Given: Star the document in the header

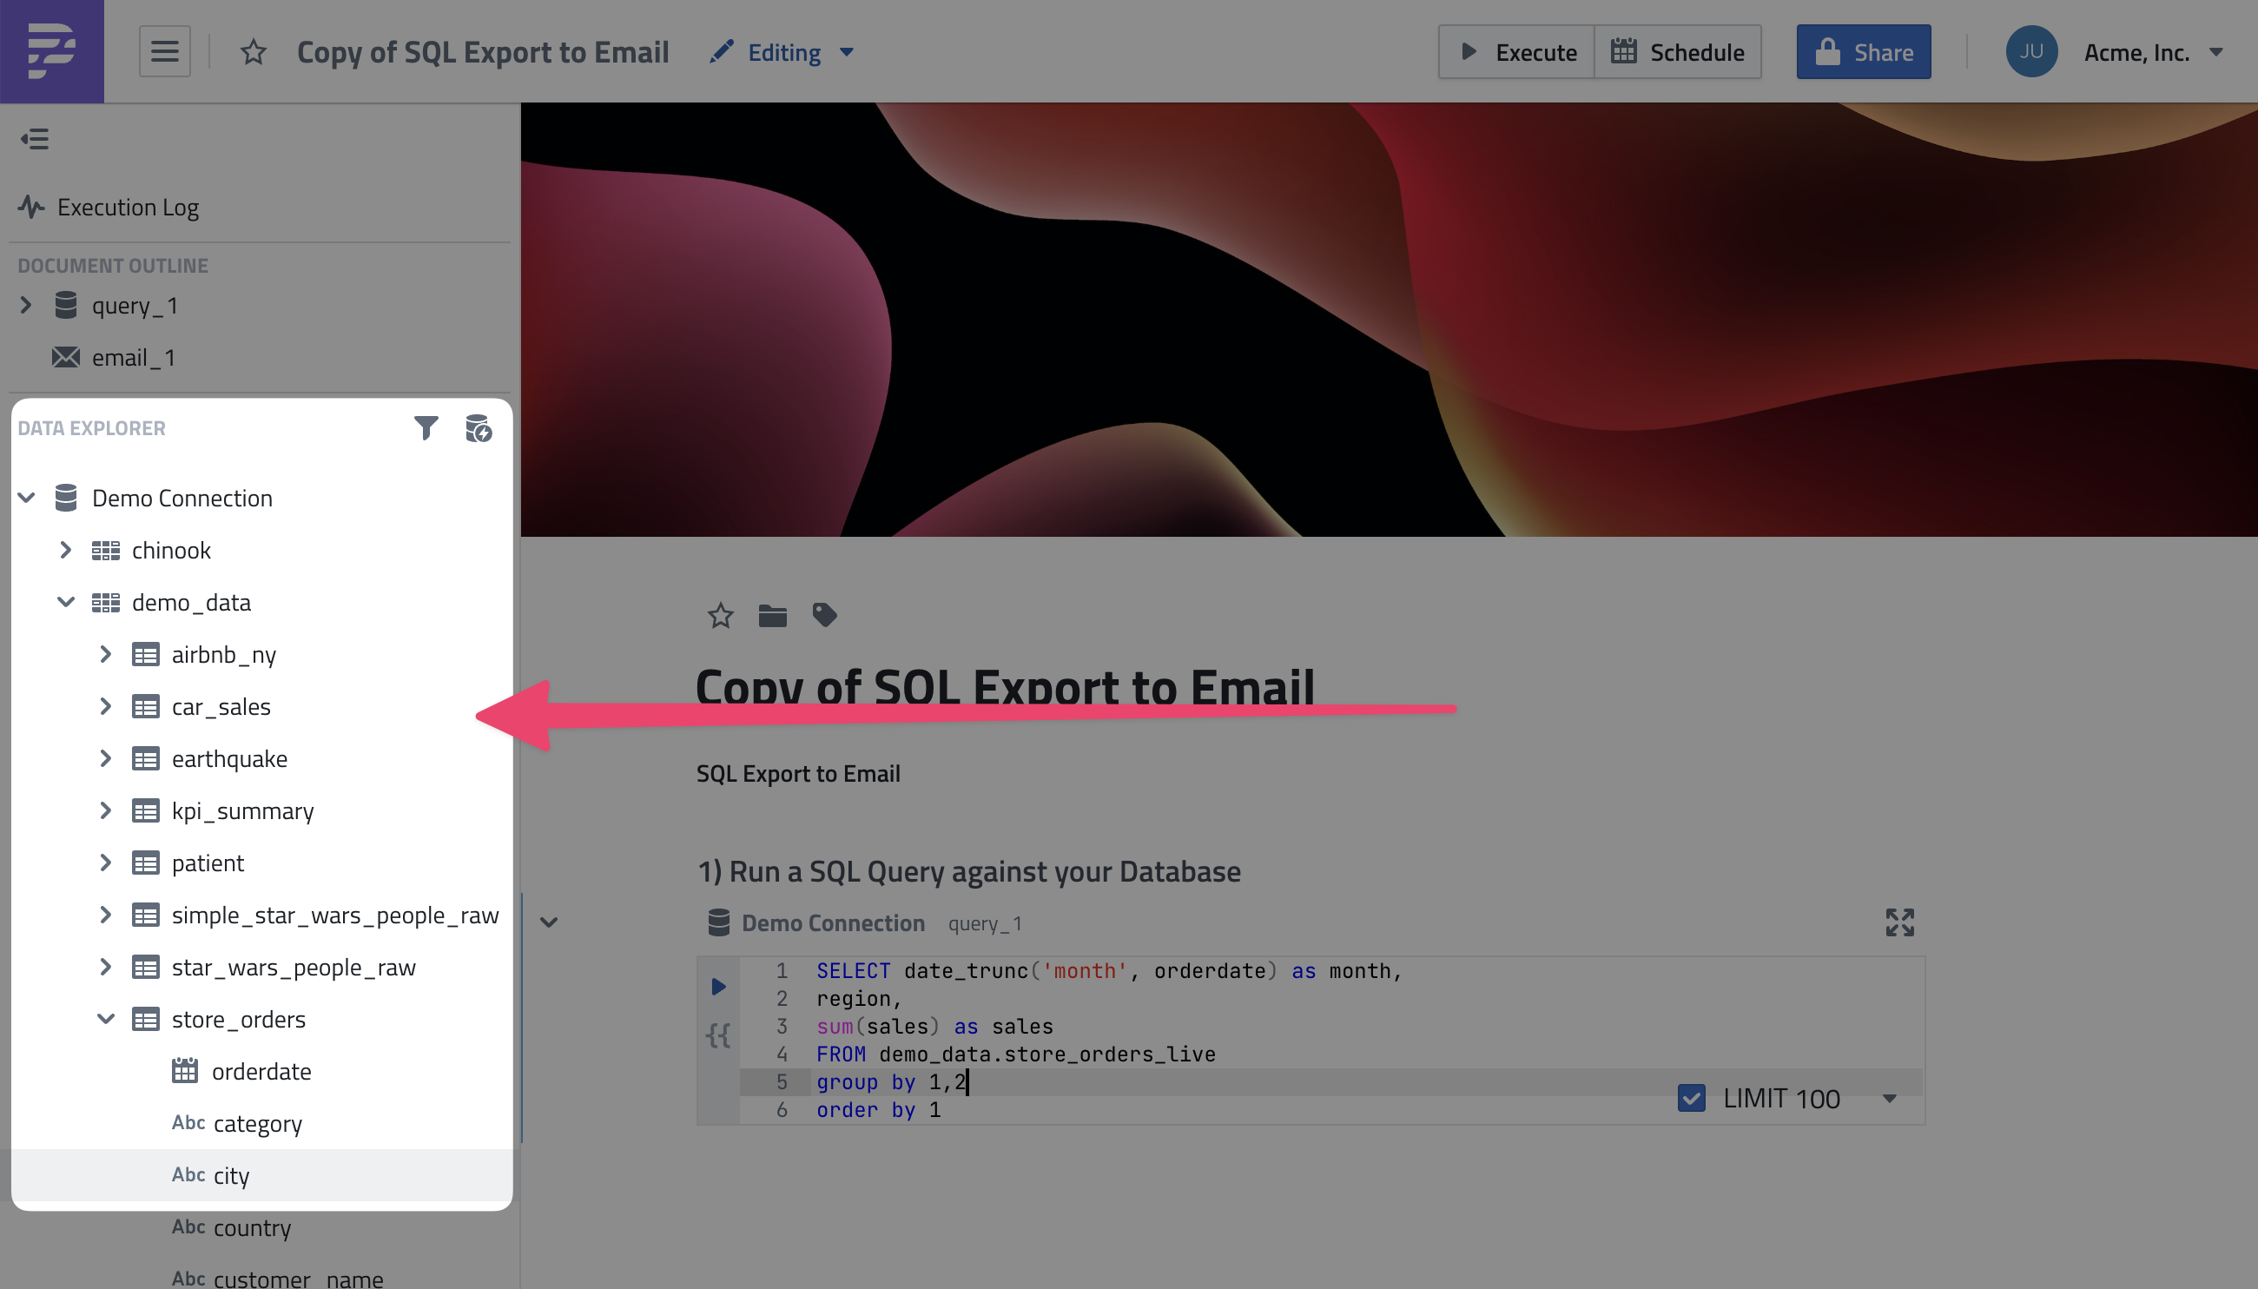Looking at the screenshot, I should [x=253, y=52].
